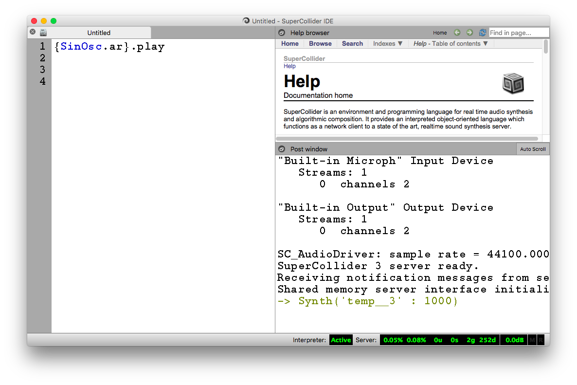Reload the Help browser page
577x385 pixels.
tap(482, 33)
